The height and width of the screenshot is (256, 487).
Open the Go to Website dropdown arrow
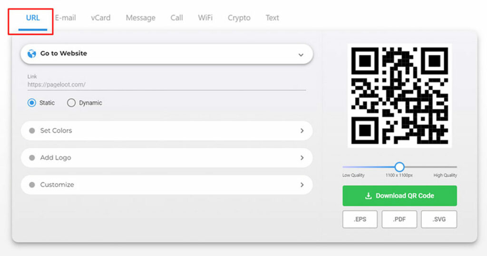click(x=301, y=55)
